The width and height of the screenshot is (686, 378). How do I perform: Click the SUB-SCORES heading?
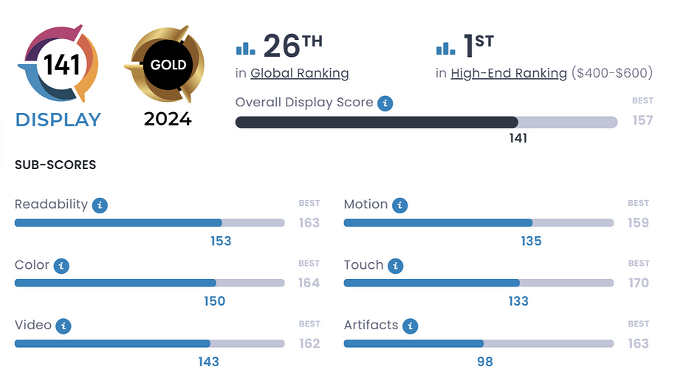pos(55,165)
